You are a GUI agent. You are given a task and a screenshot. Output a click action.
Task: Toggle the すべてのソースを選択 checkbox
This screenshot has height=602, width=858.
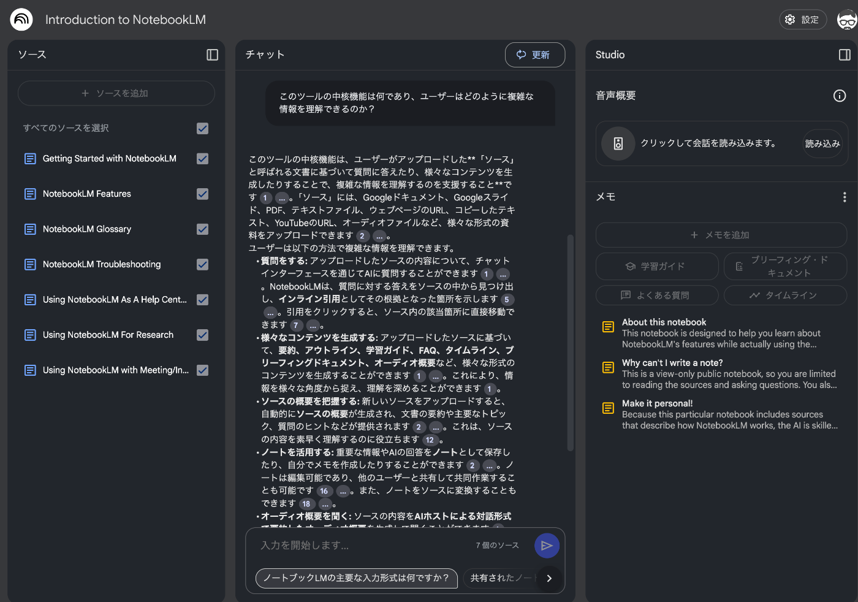pyautogui.click(x=203, y=128)
